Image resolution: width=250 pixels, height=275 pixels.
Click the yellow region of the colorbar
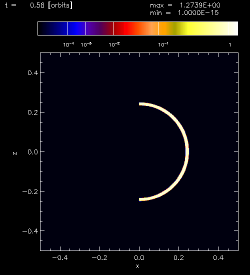point(193,28)
